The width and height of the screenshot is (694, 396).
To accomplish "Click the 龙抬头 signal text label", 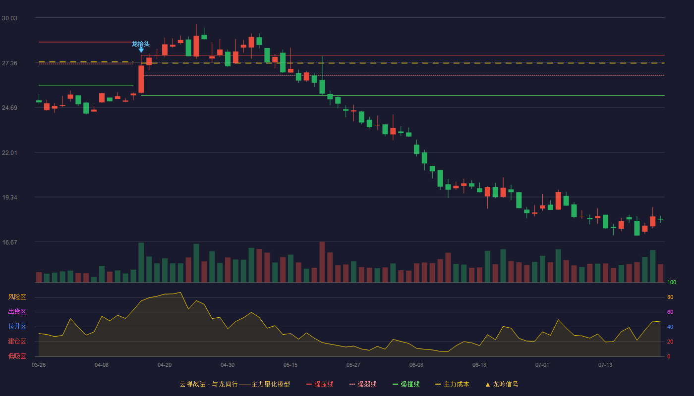I will pos(141,44).
